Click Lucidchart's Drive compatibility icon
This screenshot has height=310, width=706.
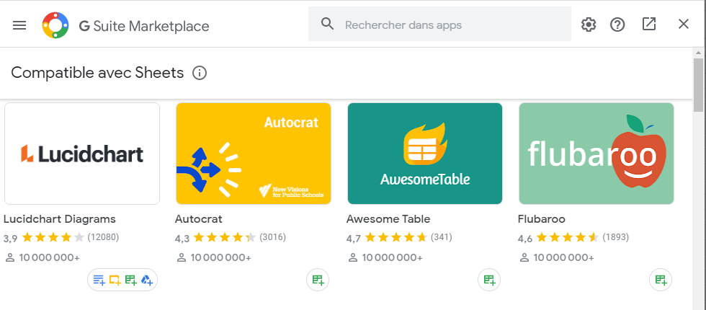tap(147, 280)
